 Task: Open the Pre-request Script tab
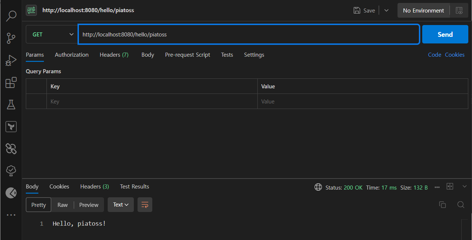tap(187, 55)
